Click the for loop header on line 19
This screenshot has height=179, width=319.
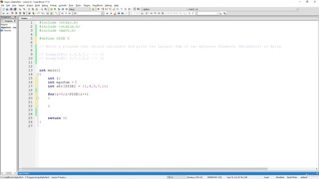[x=68, y=94]
